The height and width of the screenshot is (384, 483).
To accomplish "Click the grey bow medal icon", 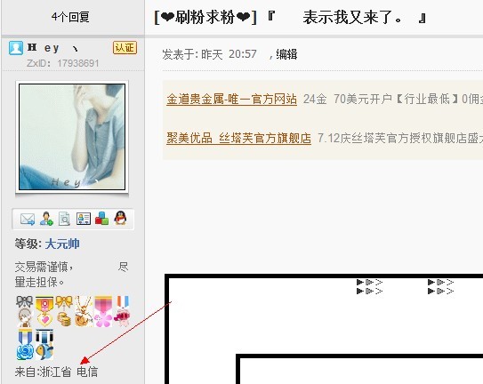I will pyautogui.click(x=25, y=311).
